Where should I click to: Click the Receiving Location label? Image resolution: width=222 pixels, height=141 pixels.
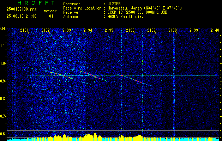tap(82, 8)
